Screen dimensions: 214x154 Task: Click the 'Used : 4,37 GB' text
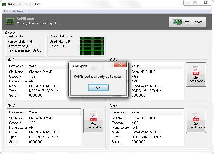click(60, 41)
